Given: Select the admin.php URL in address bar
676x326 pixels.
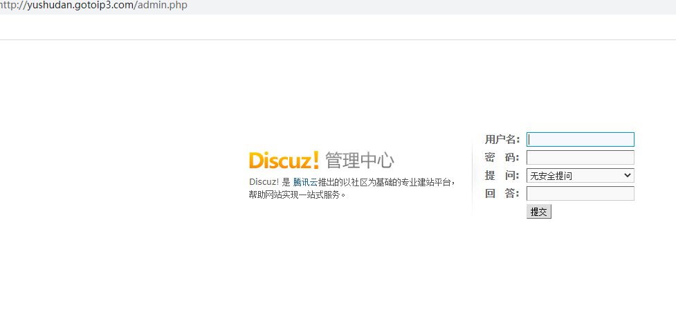Looking at the screenshot, I should (93, 6).
